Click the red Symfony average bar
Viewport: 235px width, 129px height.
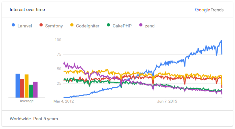tap(22, 88)
